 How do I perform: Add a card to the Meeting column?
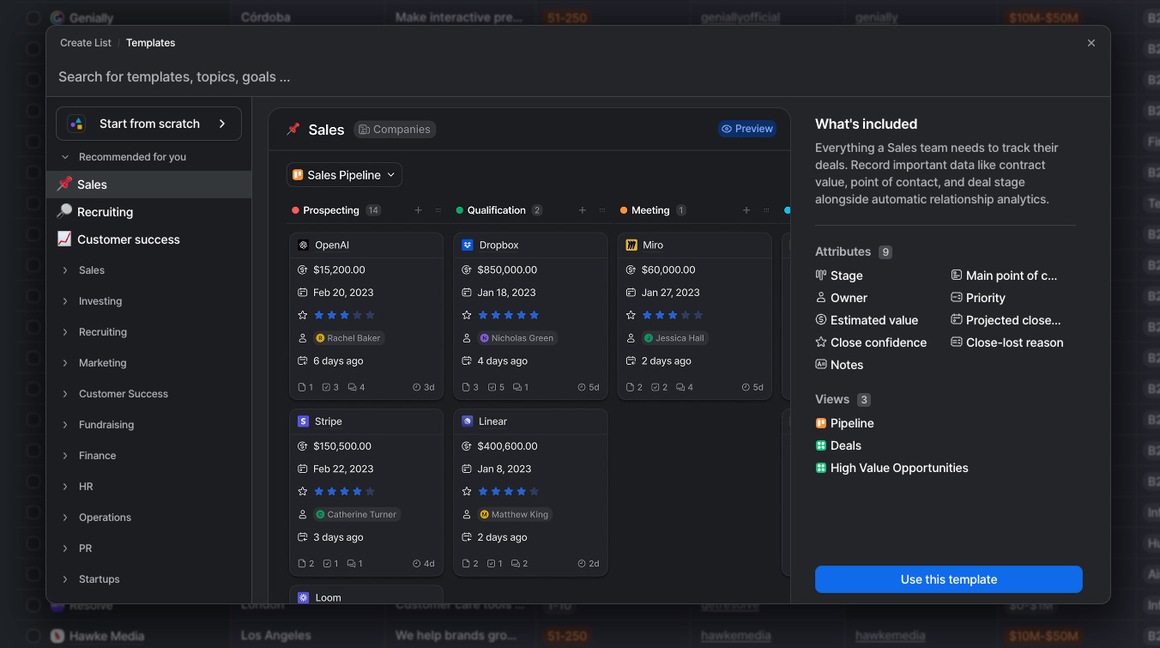746,210
